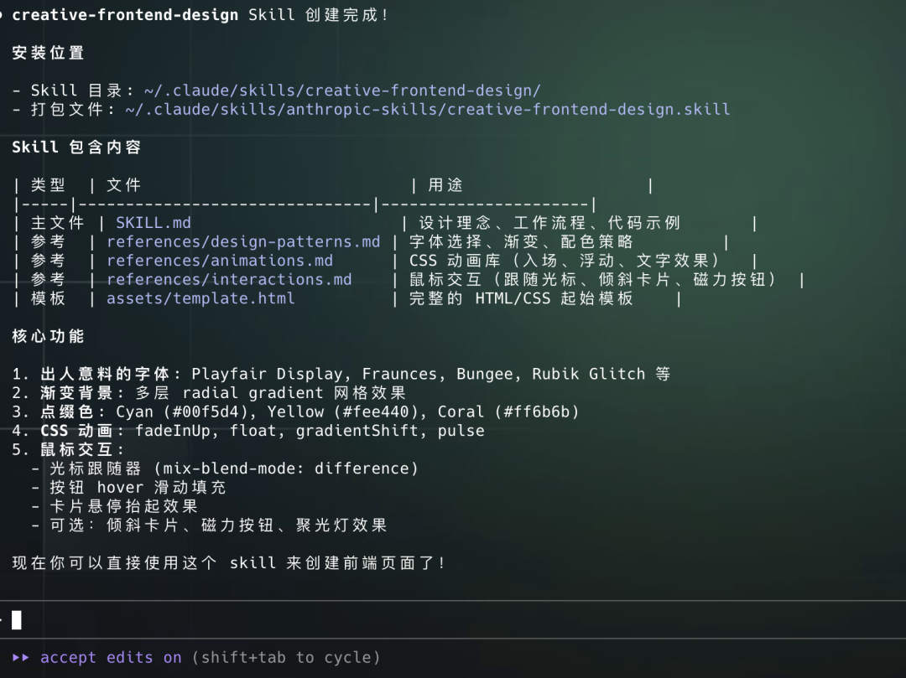Click the terminal prompt input cursor
This screenshot has height=678, width=906.
[17, 620]
